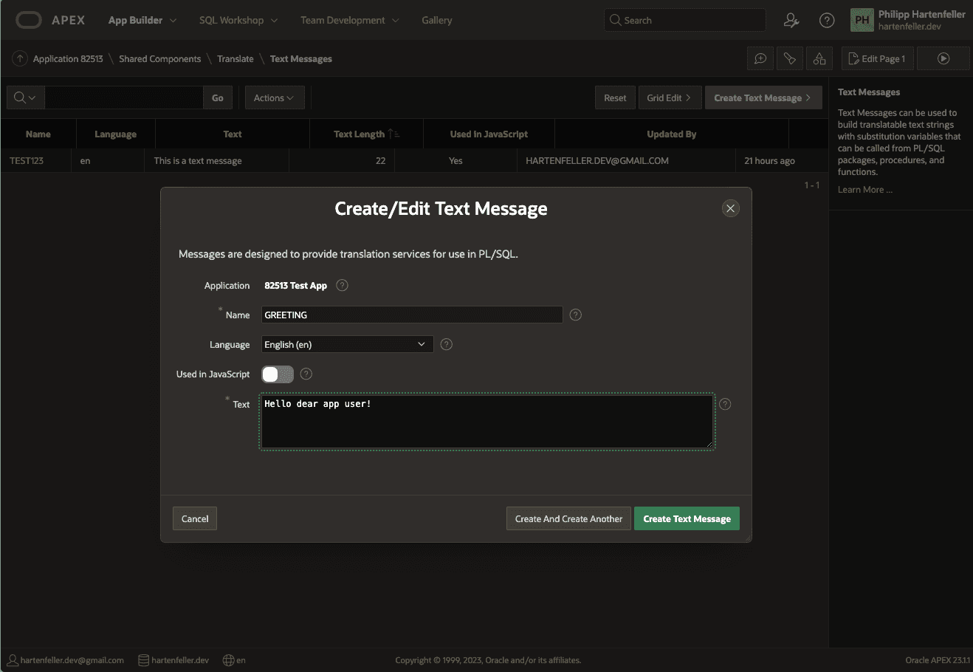
Task: Open help beside the Language selector
Action: (x=446, y=344)
